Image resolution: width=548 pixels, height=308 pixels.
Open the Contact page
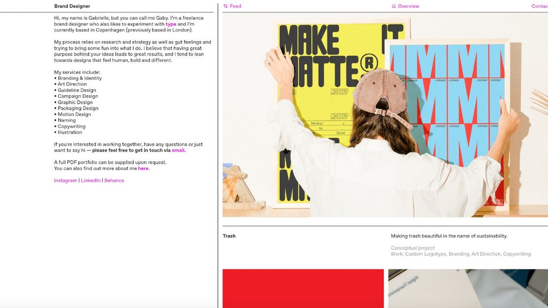pos(539,5)
